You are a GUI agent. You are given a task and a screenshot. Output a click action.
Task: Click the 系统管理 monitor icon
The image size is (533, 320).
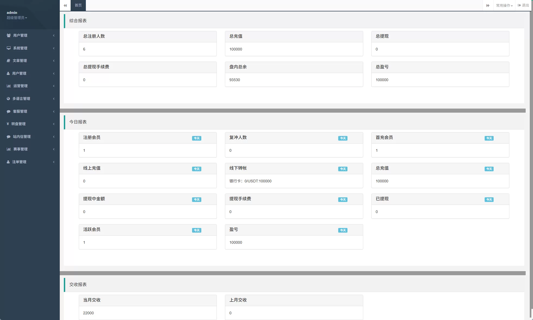click(9, 48)
